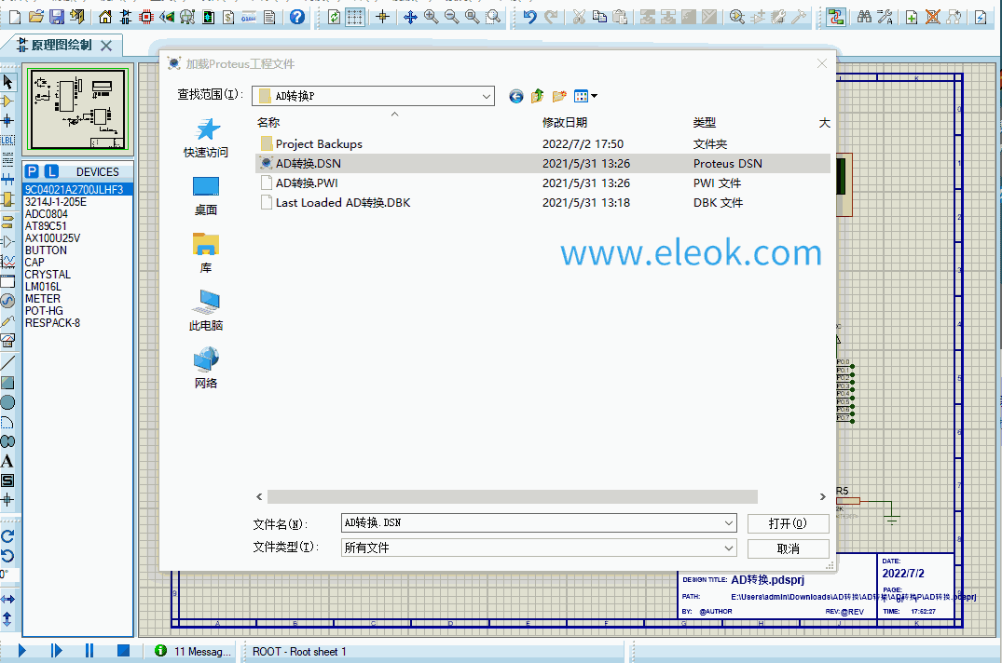Click the Step simulation button
Viewport: 1002px width, 663px height.
56,651
